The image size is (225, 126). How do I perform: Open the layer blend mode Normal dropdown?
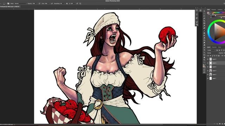(x=213, y=53)
